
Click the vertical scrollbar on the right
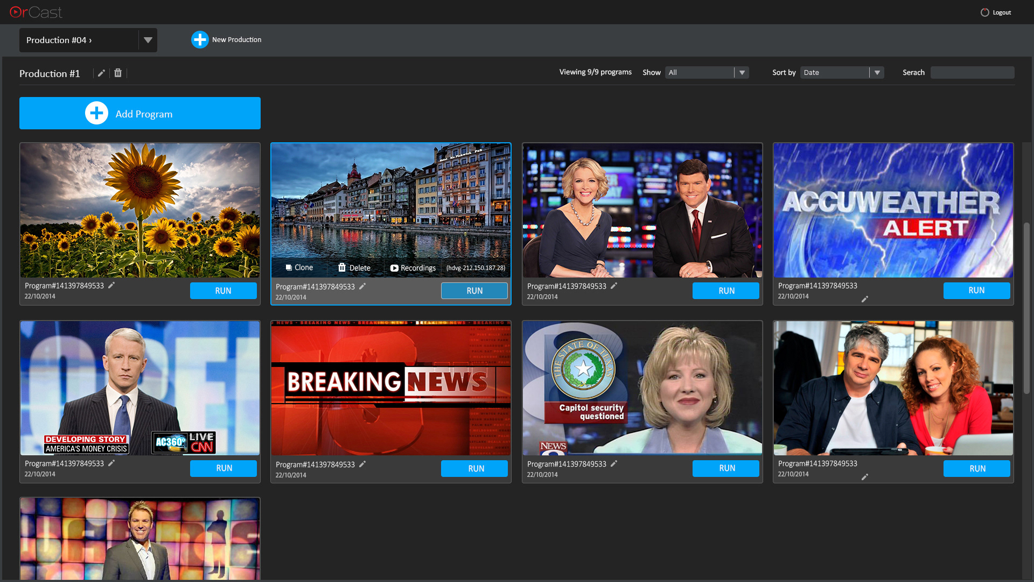[x=1026, y=307]
